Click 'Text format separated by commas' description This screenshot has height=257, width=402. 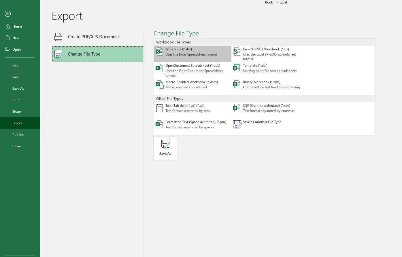pos(269,111)
